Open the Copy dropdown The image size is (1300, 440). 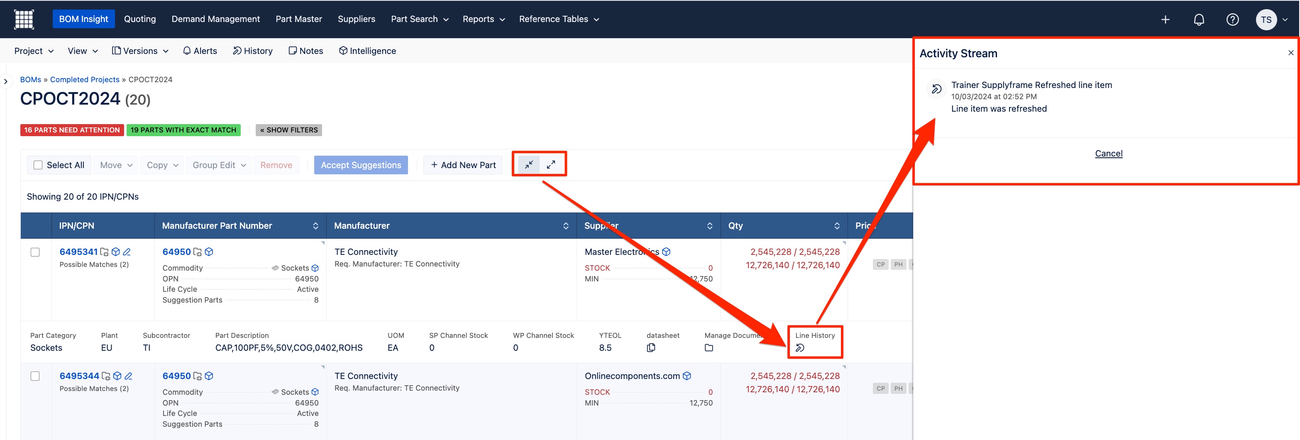163,165
